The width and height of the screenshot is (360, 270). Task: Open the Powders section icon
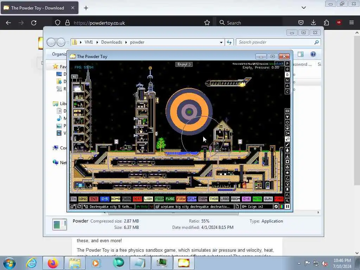tap(287, 156)
